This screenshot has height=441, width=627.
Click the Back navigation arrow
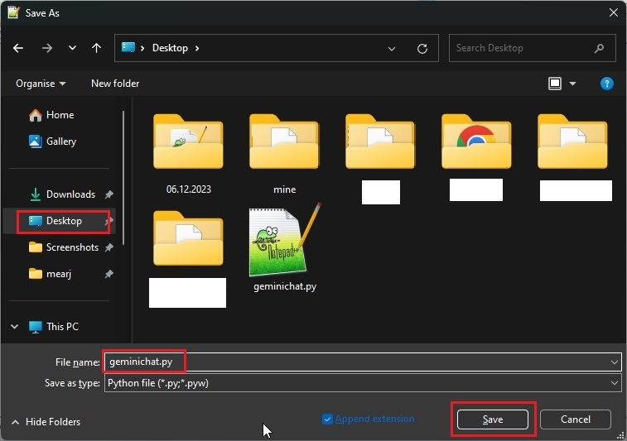[19, 48]
